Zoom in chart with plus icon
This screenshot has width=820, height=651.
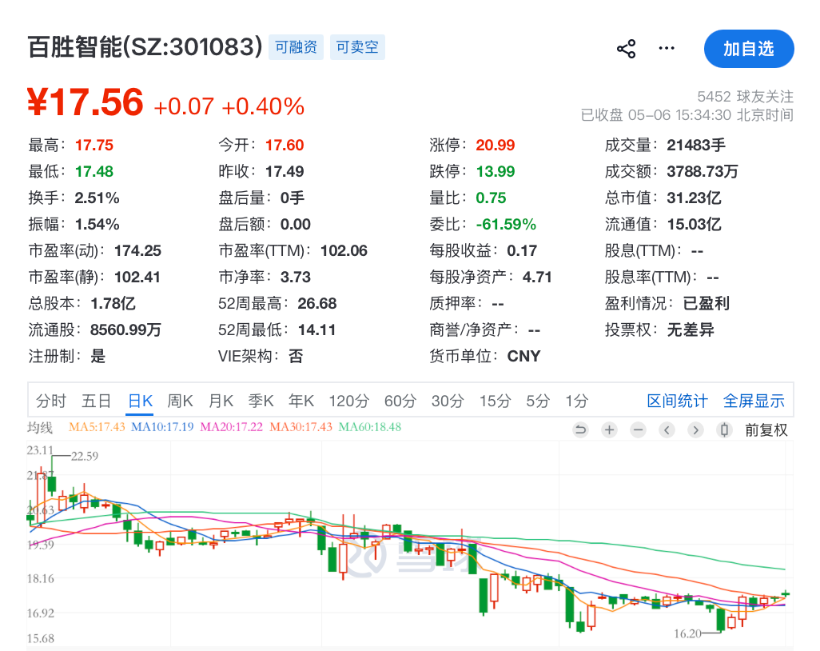pyautogui.click(x=609, y=430)
